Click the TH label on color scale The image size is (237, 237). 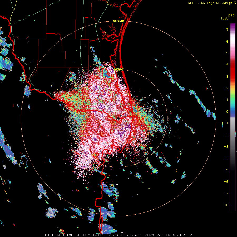pyautogui.click(x=226, y=205)
